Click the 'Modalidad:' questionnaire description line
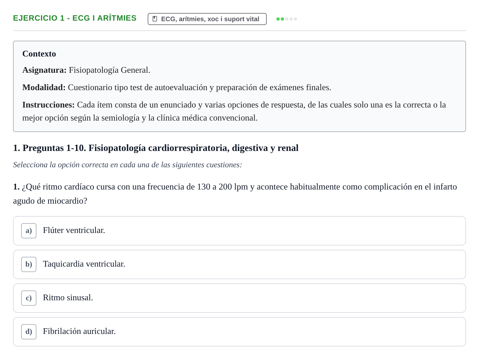This screenshot has height=360, width=479. click(177, 87)
